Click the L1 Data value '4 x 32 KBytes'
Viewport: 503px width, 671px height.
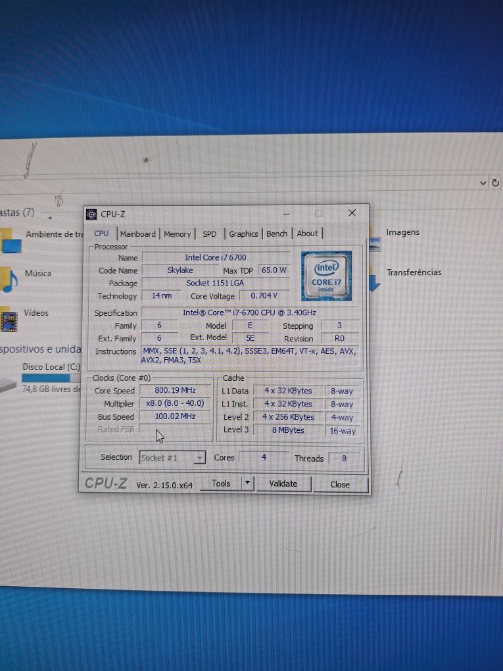(288, 391)
